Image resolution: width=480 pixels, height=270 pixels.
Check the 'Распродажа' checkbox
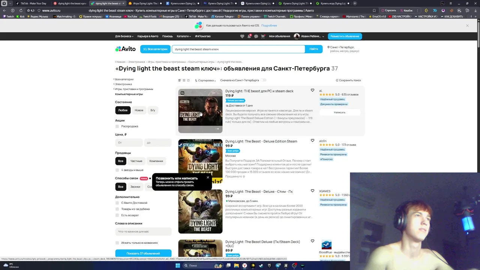point(117,126)
